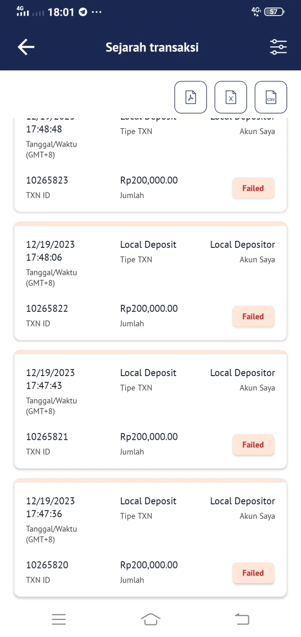Image resolution: width=301 pixels, height=637 pixels.
Task: Tap Local Deposit type at 17:47:43
Action: click(x=148, y=373)
